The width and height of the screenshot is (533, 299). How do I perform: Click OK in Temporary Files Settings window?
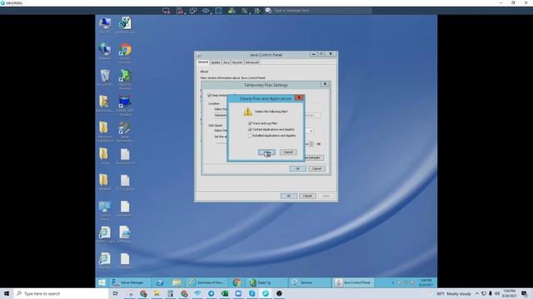point(297,169)
